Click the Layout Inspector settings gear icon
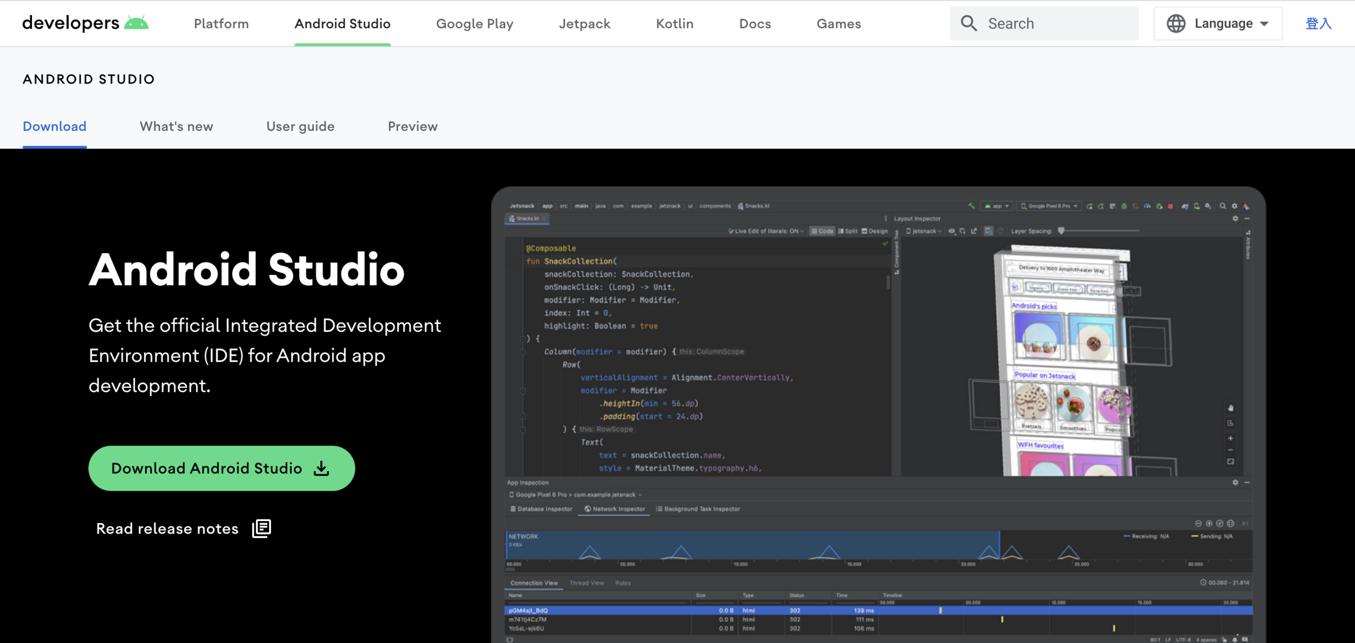This screenshot has height=643, width=1355. 1235,218
